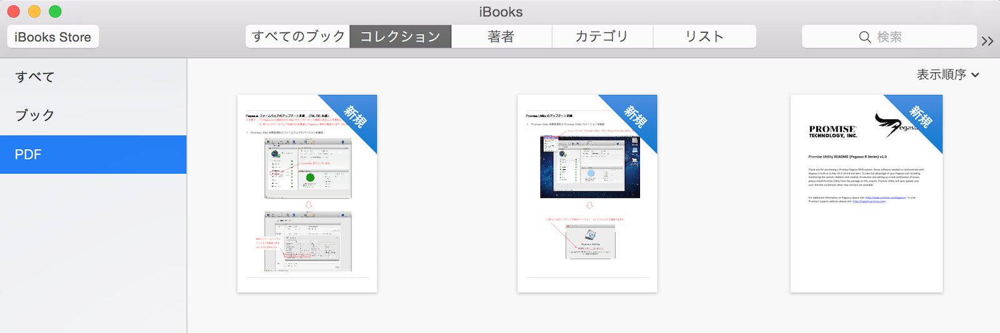This screenshot has width=1000, height=333.
Task: Minimize the iBooks window with yellow button
Action: pyautogui.click(x=34, y=11)
